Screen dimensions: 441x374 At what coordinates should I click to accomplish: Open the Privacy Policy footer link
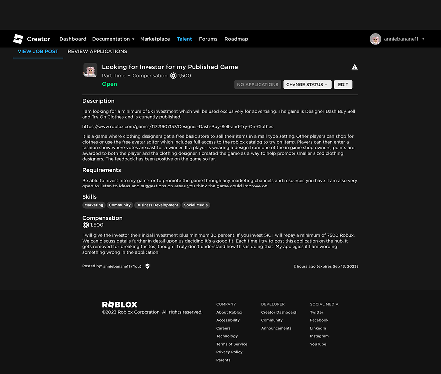(x=229, y=352)
